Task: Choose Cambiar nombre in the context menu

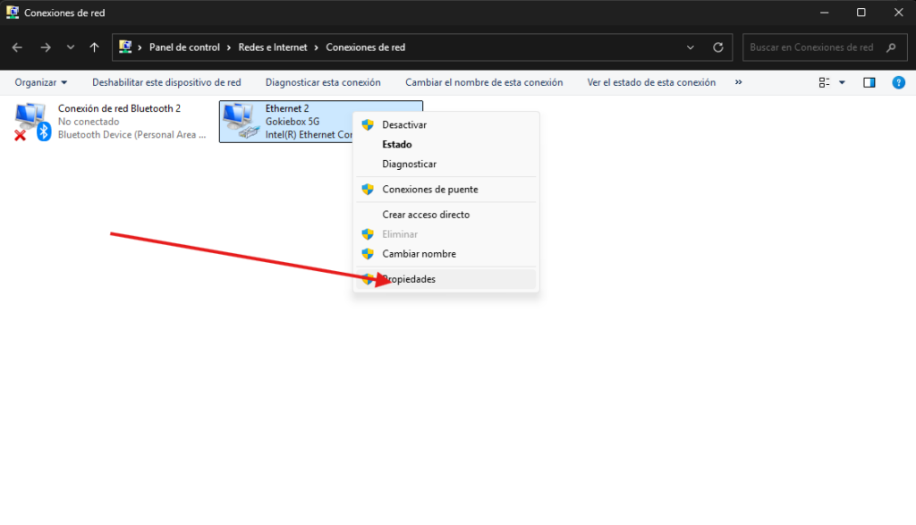Action: [419, 254]
